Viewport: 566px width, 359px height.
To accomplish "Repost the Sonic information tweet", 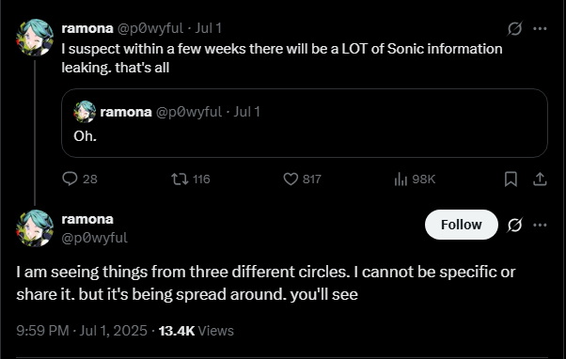I will 190,179.
